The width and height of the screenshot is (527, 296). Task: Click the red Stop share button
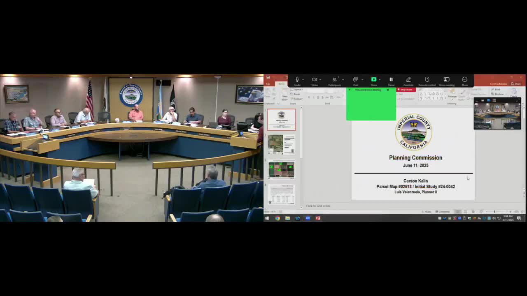pyautogui.click(x=406, y=90)
